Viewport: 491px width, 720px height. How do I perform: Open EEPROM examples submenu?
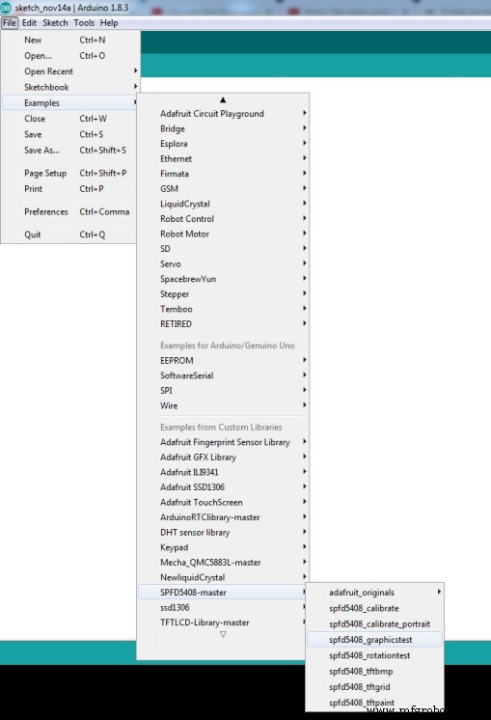point(223,360)
